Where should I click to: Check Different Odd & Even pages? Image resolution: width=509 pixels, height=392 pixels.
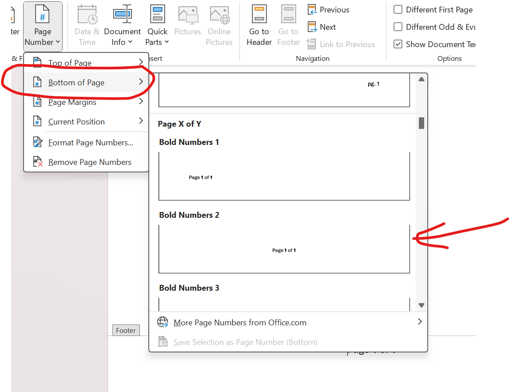tap(398, 27)
